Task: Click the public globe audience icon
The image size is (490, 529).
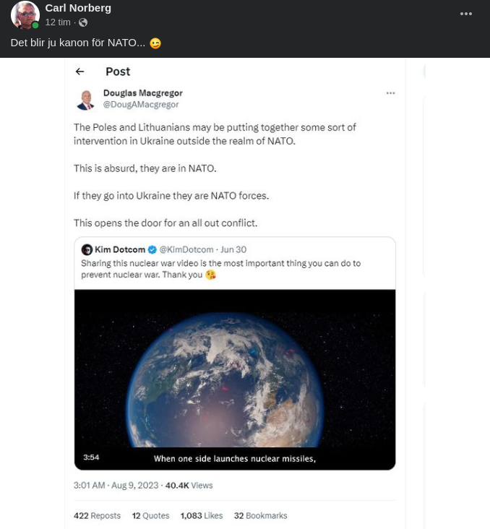Action: click(83, 23)
